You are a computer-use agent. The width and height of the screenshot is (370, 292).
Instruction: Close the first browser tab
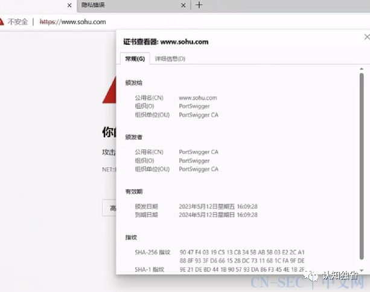69,5
